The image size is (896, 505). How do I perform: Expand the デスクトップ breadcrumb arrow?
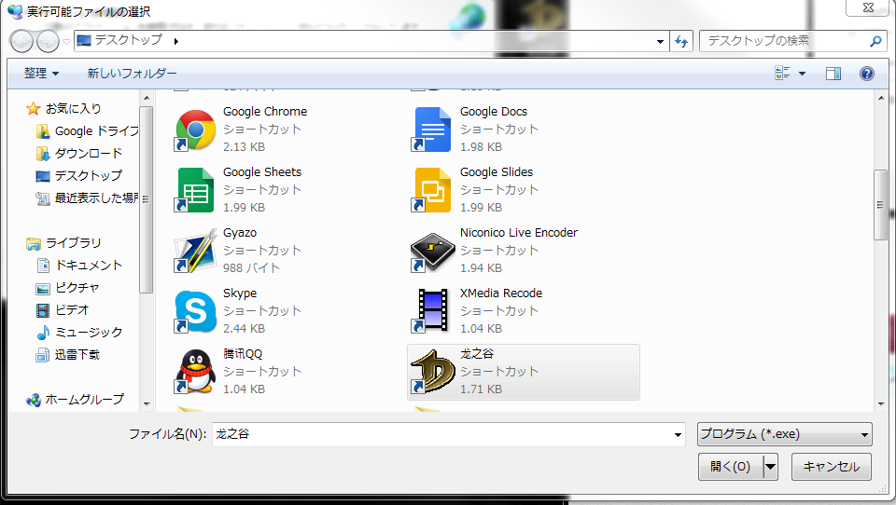[176, 41]
